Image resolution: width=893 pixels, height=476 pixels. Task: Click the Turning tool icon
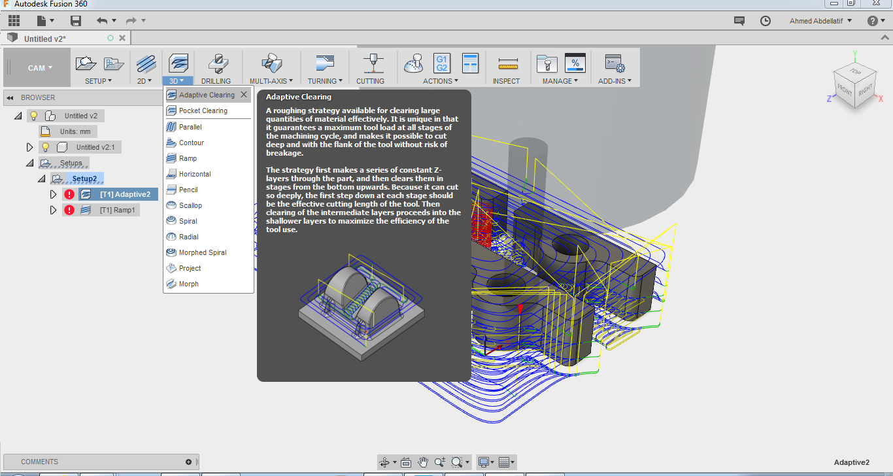click(324, 63)
